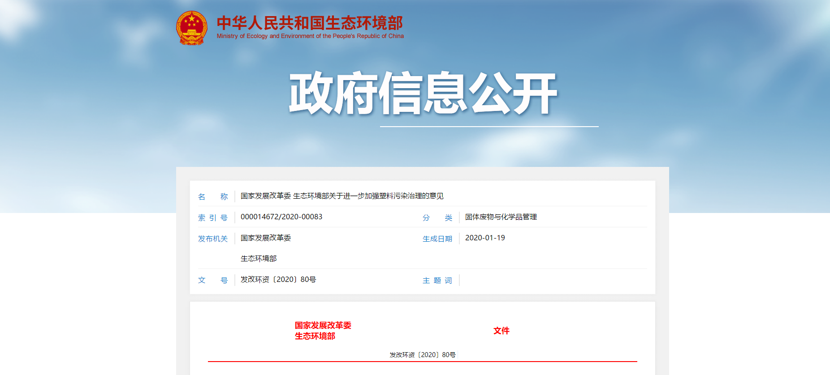Select issuing agency 国家发展改革委 in table
The image size is (830, 375).
pos(266,238)
